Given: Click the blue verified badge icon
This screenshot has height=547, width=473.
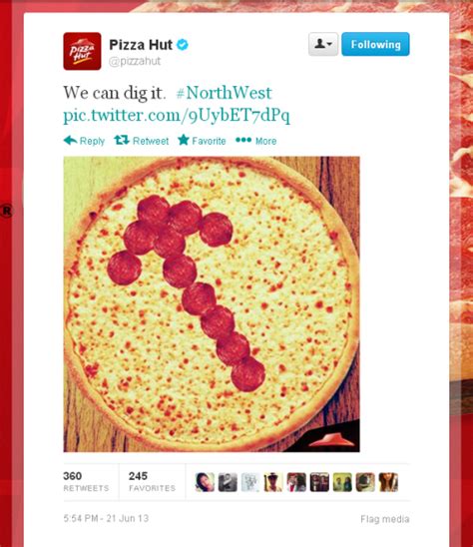Looking at the screenshot, I should (183, 45).
